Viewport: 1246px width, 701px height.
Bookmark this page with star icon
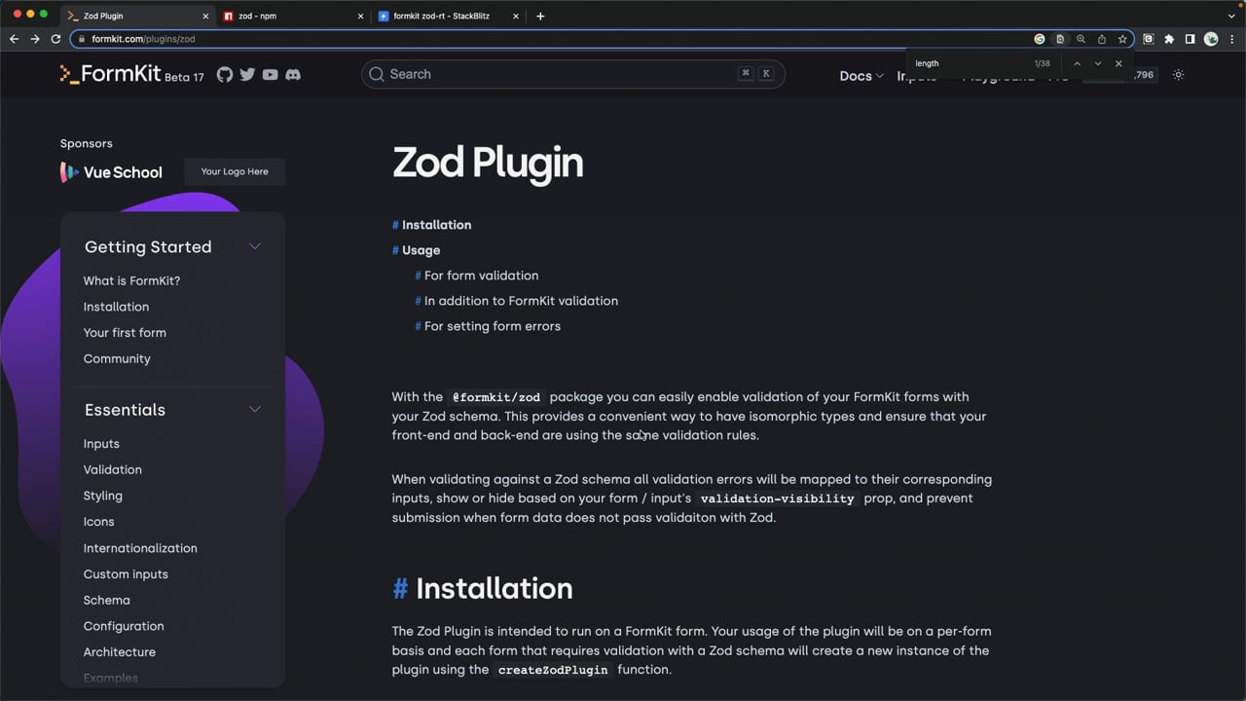click(x=1122, y=39)
